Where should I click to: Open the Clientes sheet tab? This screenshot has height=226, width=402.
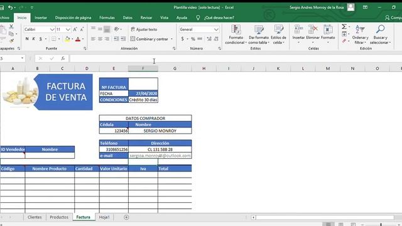[x=35, y=217]
